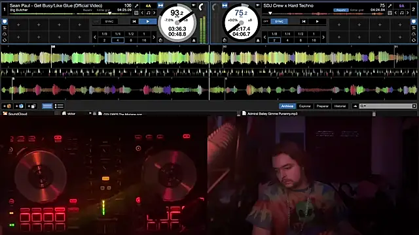Enable SYNC on deck 1

coord(109,22)
